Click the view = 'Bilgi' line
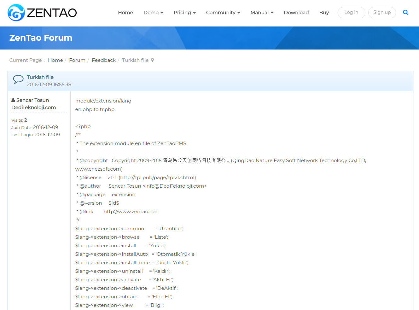Viewport: 419px width, 310px height. click(x=119, y=305)
